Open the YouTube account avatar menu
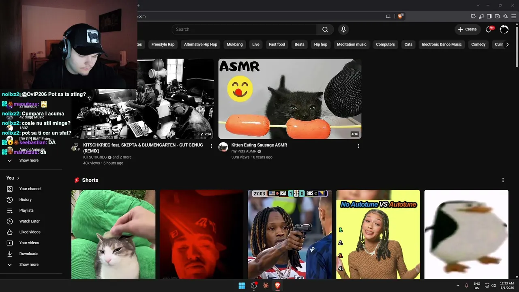The image size is (519, 292). 504,29
